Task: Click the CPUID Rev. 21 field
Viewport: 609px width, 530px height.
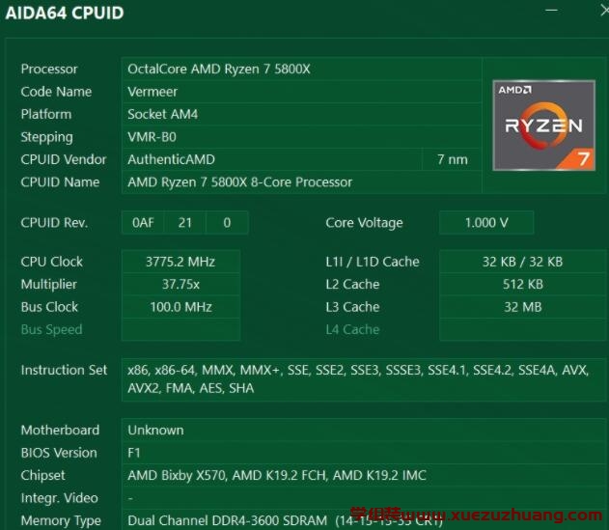Action: [x=185, y=223]
